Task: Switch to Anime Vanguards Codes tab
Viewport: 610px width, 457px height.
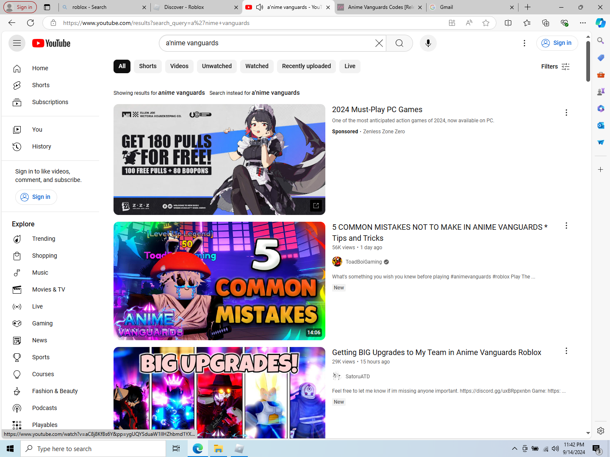Action: coord(379,7)
